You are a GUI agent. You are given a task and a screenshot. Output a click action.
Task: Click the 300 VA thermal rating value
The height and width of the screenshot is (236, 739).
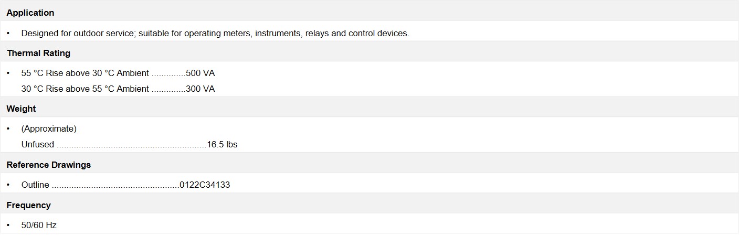click(x=200, y=89)
